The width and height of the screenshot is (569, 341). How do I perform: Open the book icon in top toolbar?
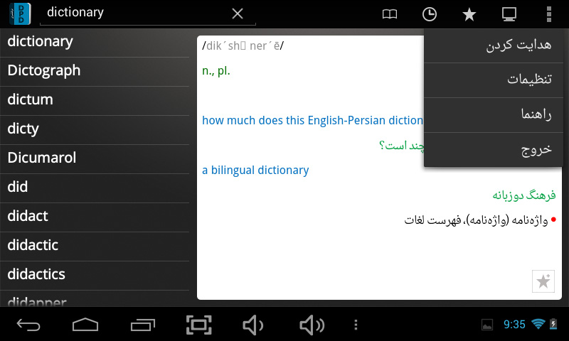click(389, 13)
